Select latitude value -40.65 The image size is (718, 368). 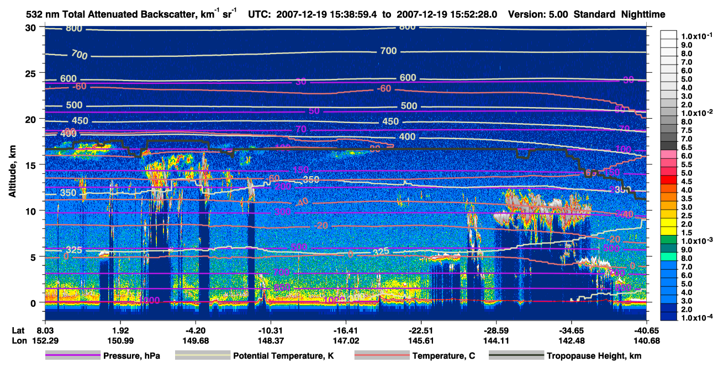click(x=646, y=331)
